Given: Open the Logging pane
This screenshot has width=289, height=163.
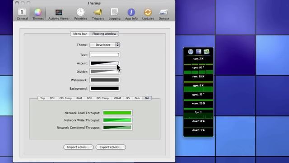Looking at the screenshot, I should pyautogui.click(x=114, y=14).
